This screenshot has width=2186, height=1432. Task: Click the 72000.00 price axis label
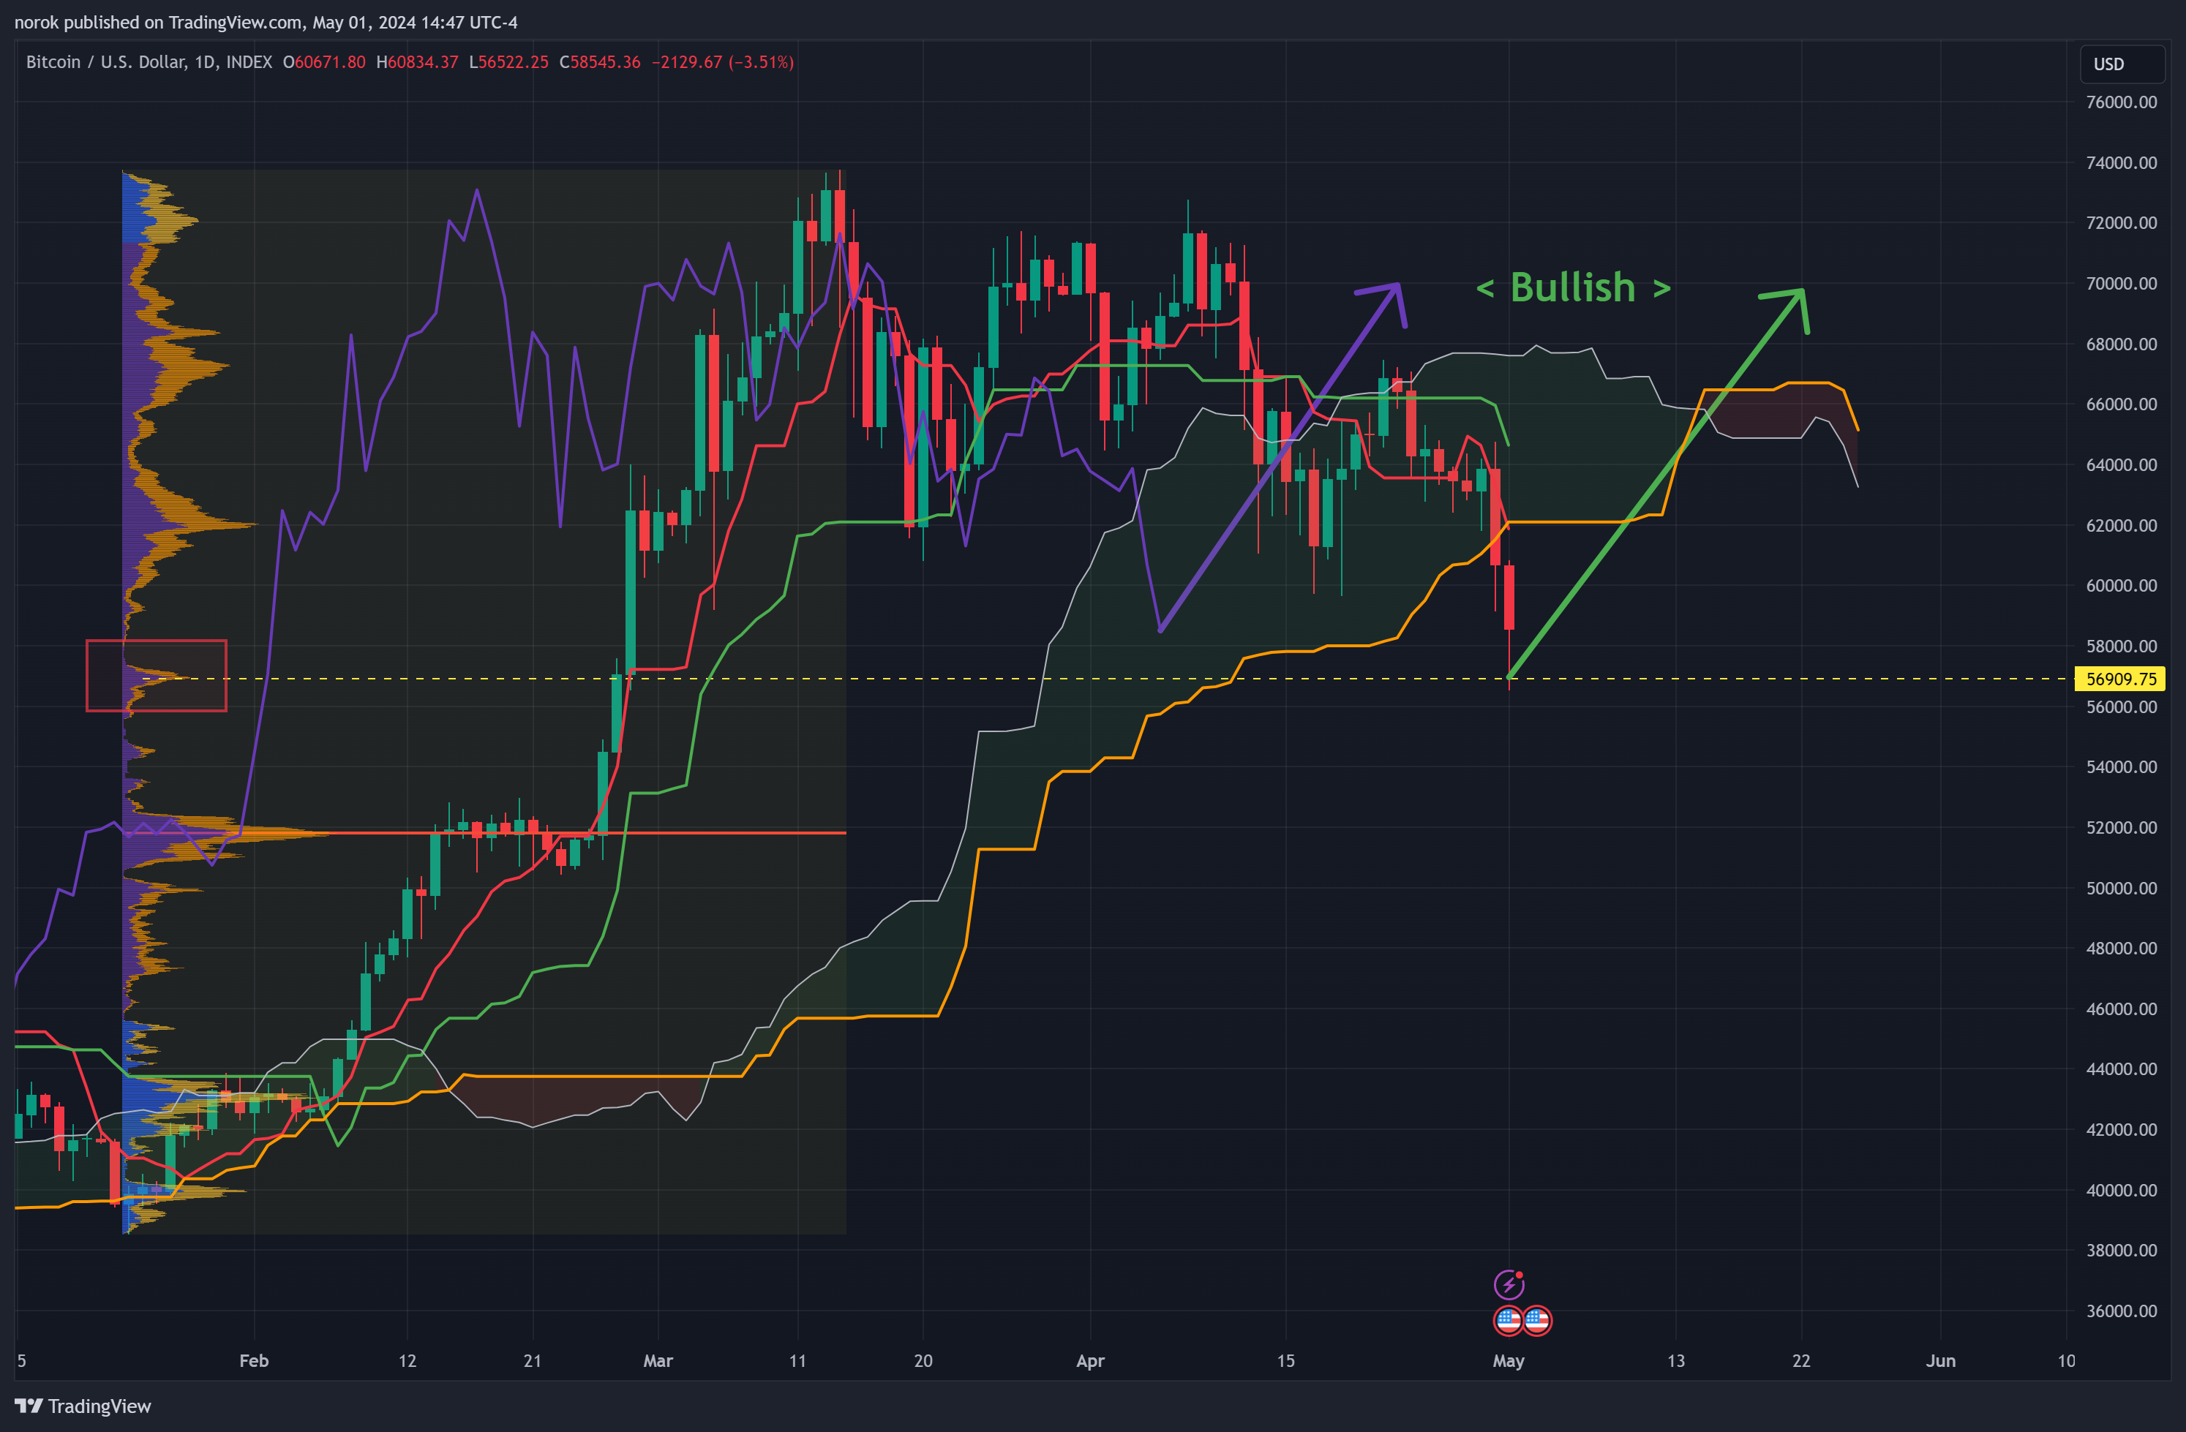coord(2121,223)
